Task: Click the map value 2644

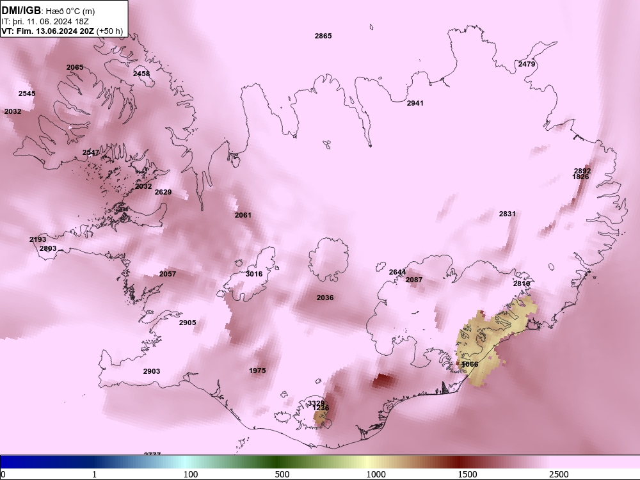Action: coord(397,272)
